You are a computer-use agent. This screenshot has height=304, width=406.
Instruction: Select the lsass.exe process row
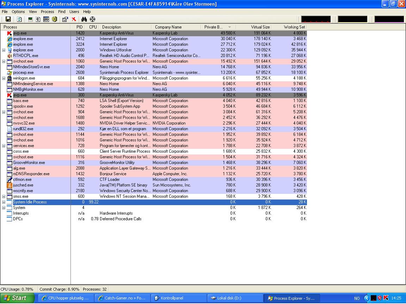pos(154,101)
